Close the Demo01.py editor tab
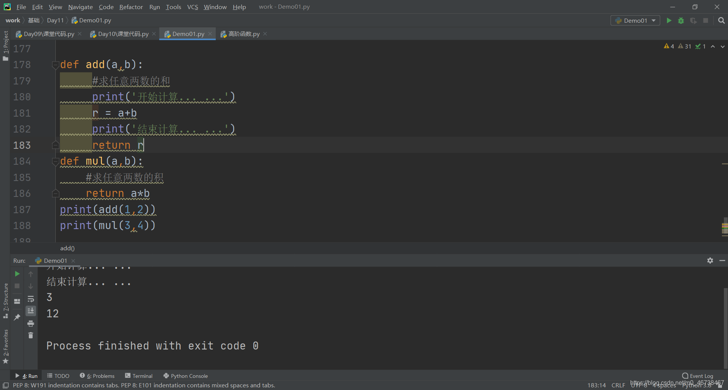The height and width of the screenshot is (390, 728). coord(210,34)
